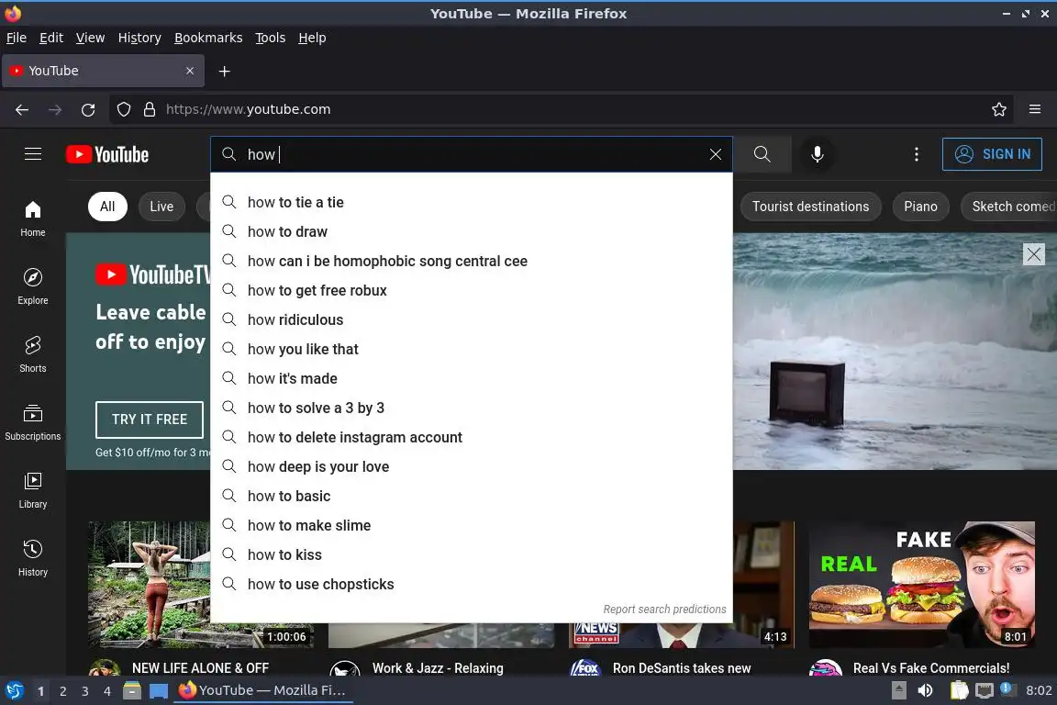Open History in the sidebar

tap(33, 559)
